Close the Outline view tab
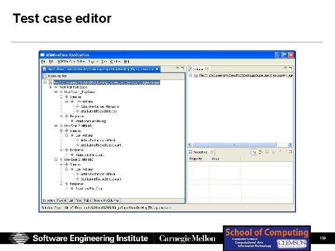 click(x=207, y=69)
